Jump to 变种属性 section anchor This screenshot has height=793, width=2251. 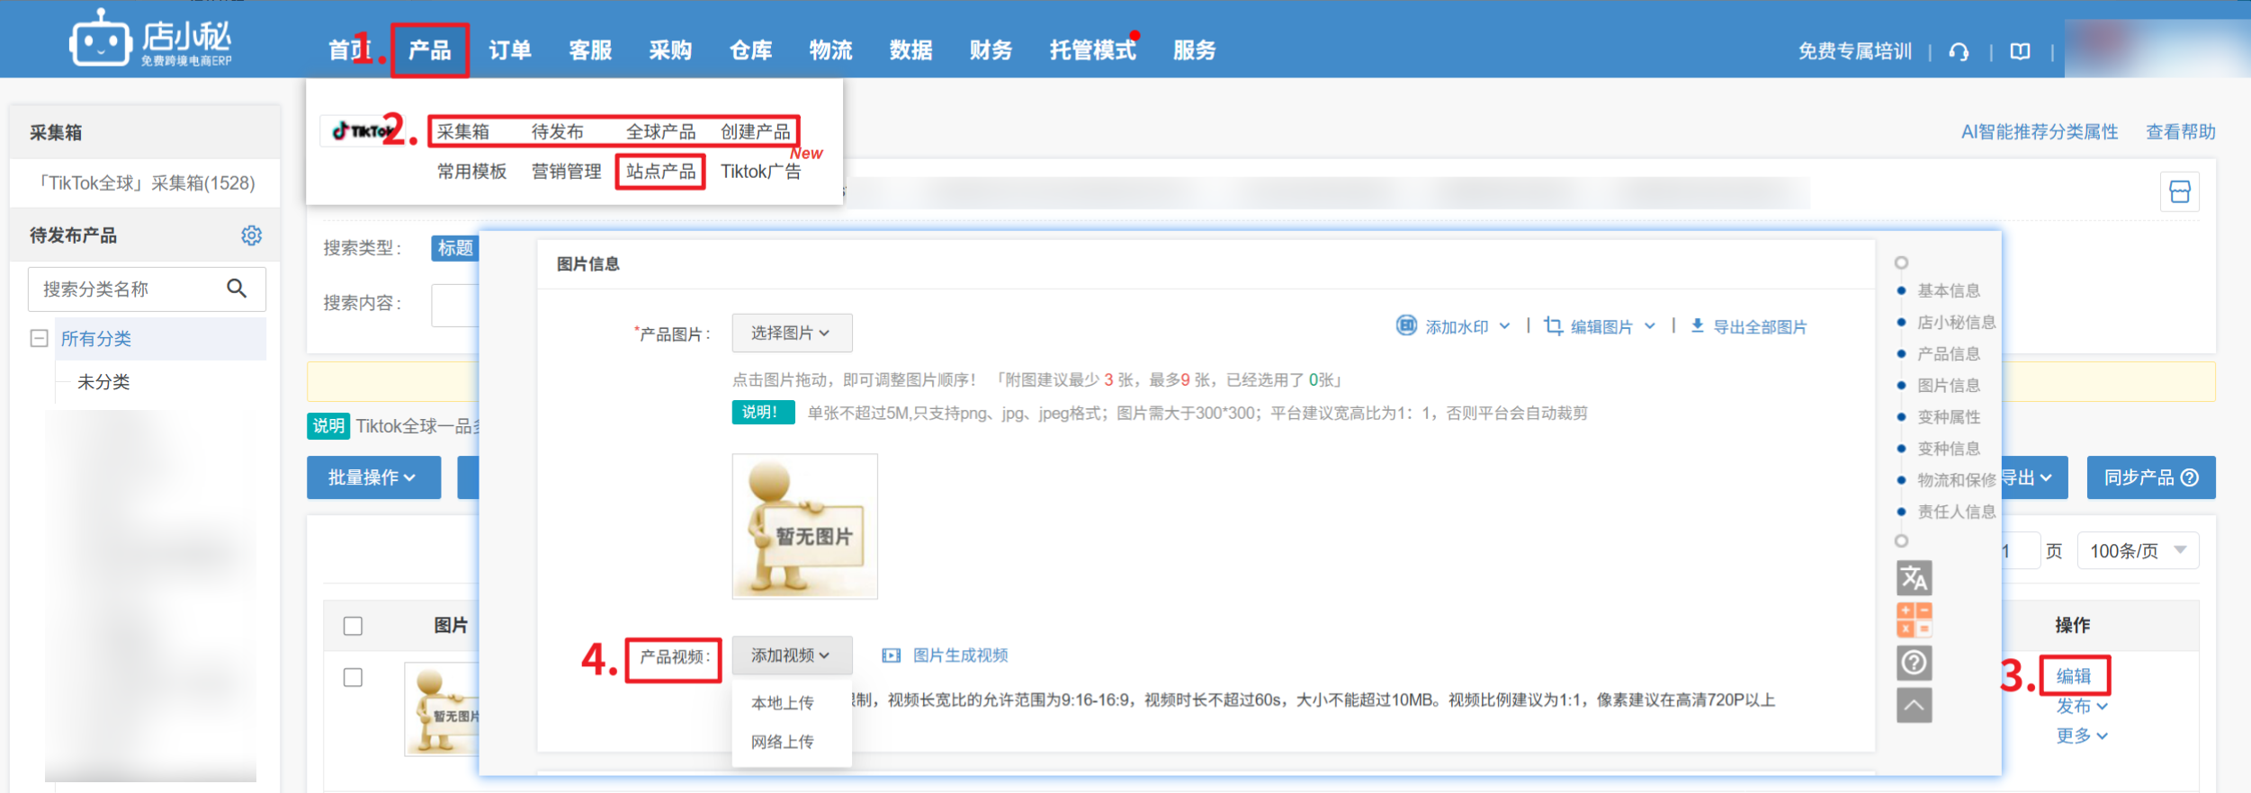pos(1949,417)
